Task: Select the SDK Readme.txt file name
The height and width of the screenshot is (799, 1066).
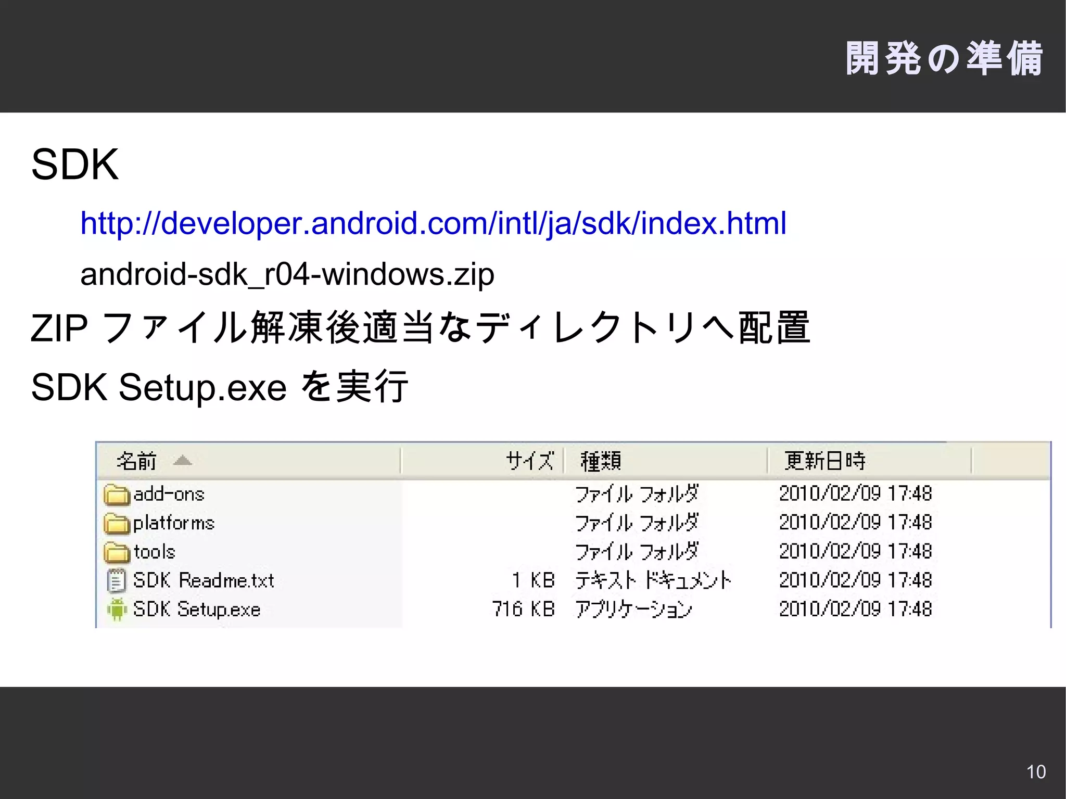Action: 204,580
